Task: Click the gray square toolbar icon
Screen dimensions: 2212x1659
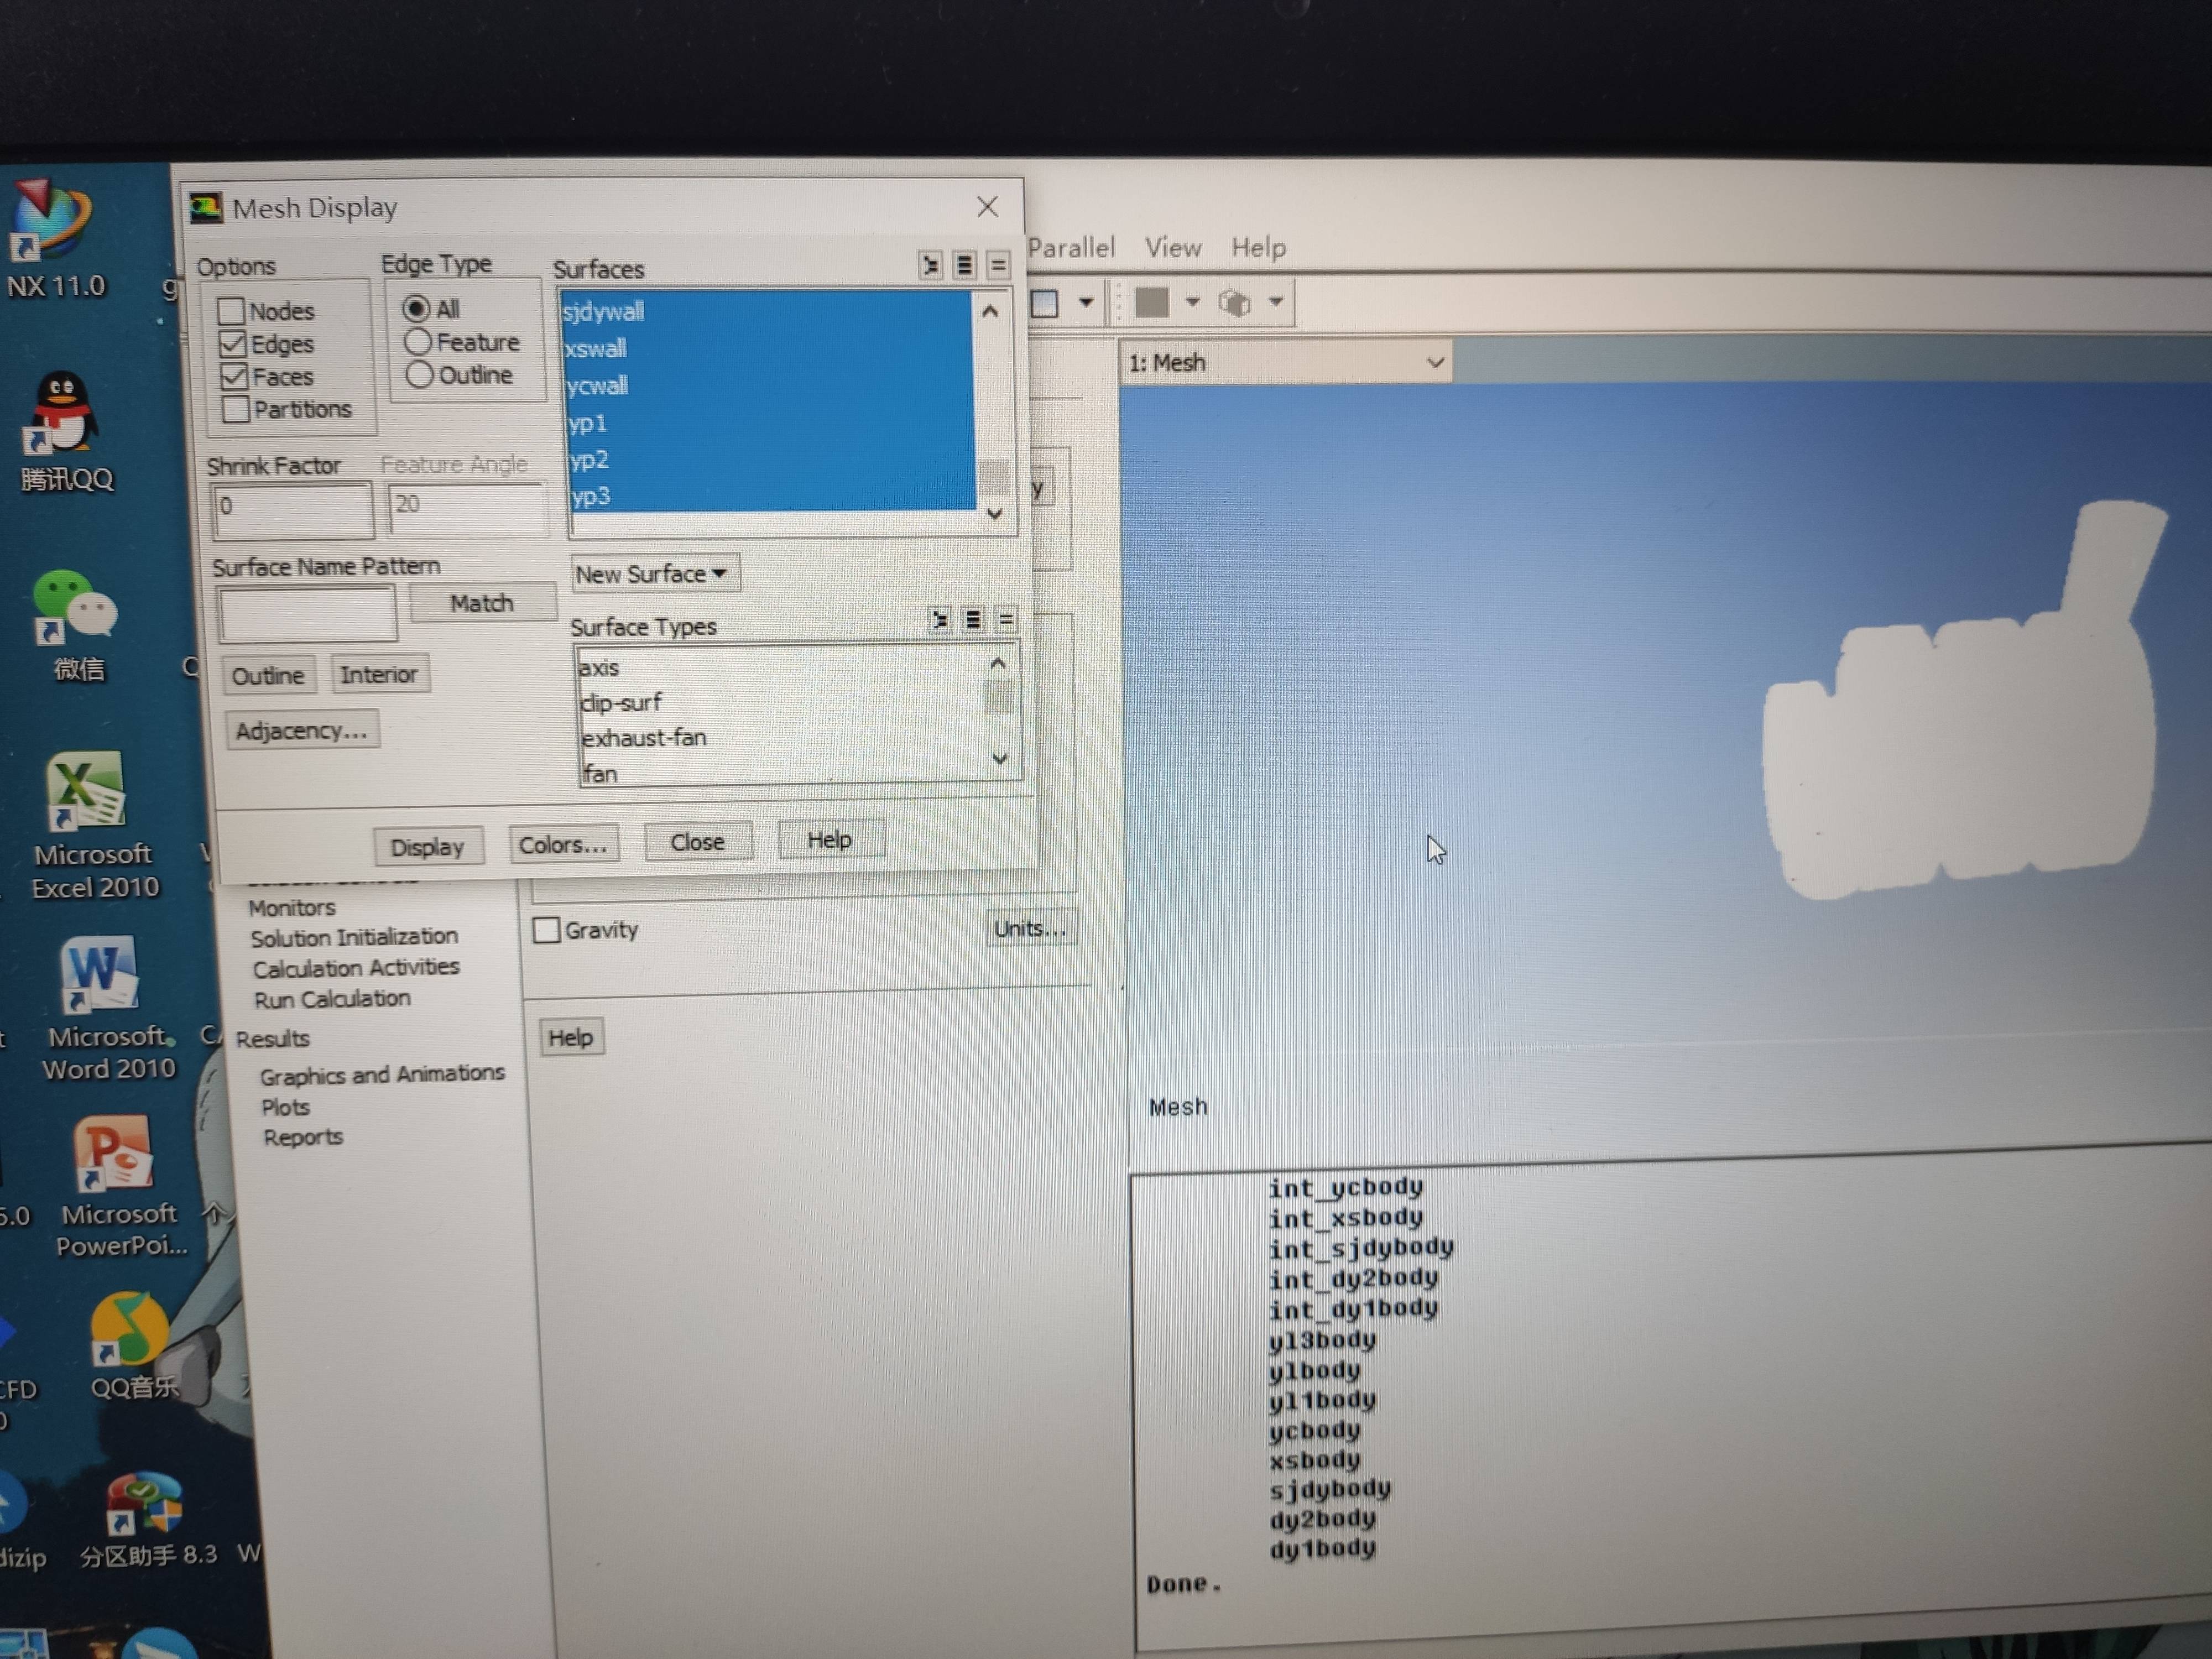Action: click(1152, 302)
